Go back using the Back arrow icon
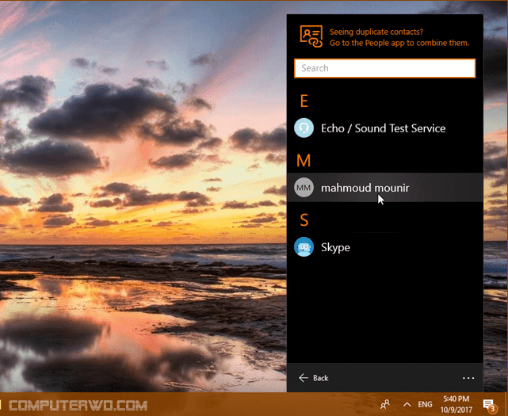 point(304,378)
